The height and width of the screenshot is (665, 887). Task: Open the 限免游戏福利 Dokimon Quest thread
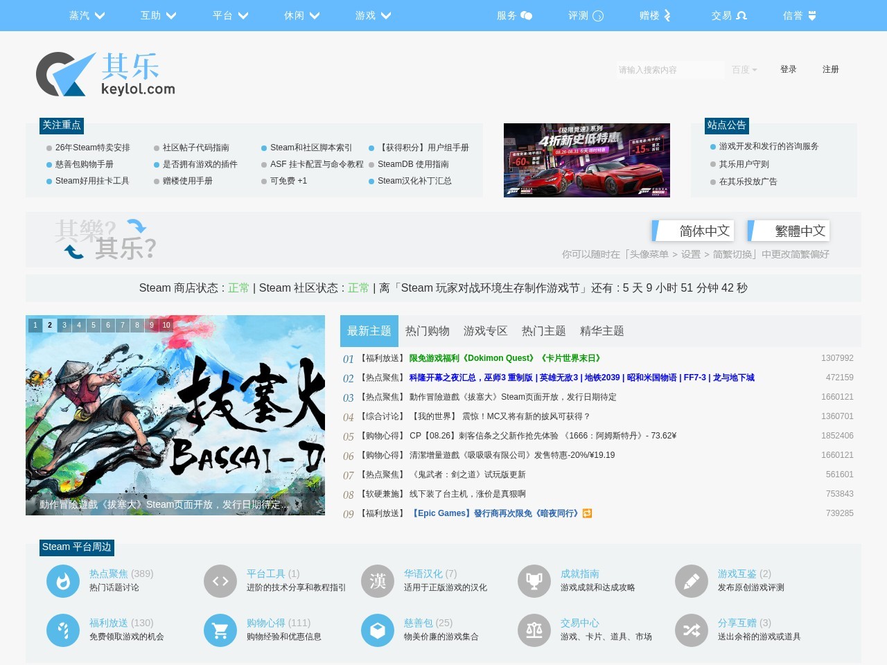pyautogui.click(x=506, y=358)
